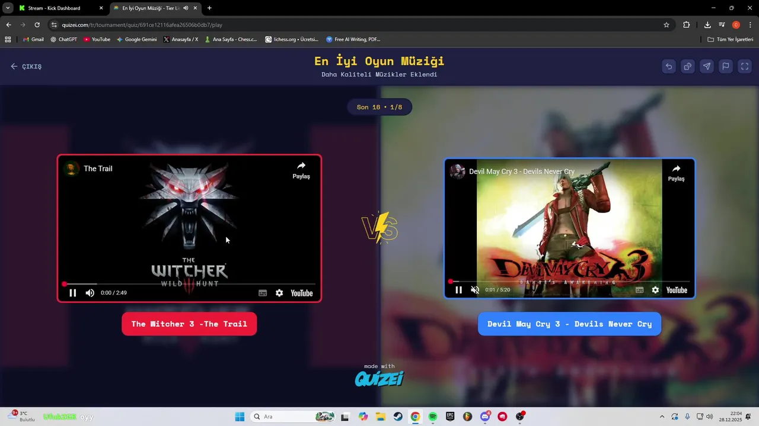Open channel avatar on Devil May Cry video
The height and width of the screenshot is (426, 759).
pyautogui.click(x=457, y=172)
